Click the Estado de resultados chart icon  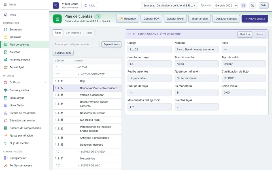pyautogui.click(x=6, y=113)
